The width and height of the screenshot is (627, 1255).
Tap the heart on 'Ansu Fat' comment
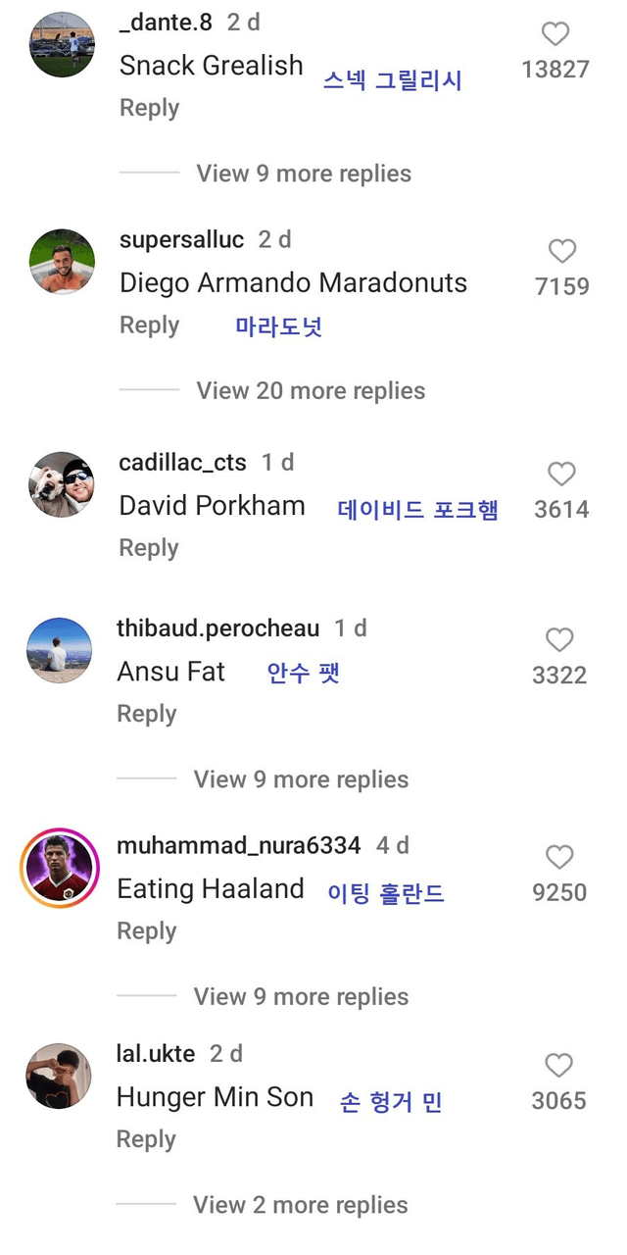[x=559, y=640]
